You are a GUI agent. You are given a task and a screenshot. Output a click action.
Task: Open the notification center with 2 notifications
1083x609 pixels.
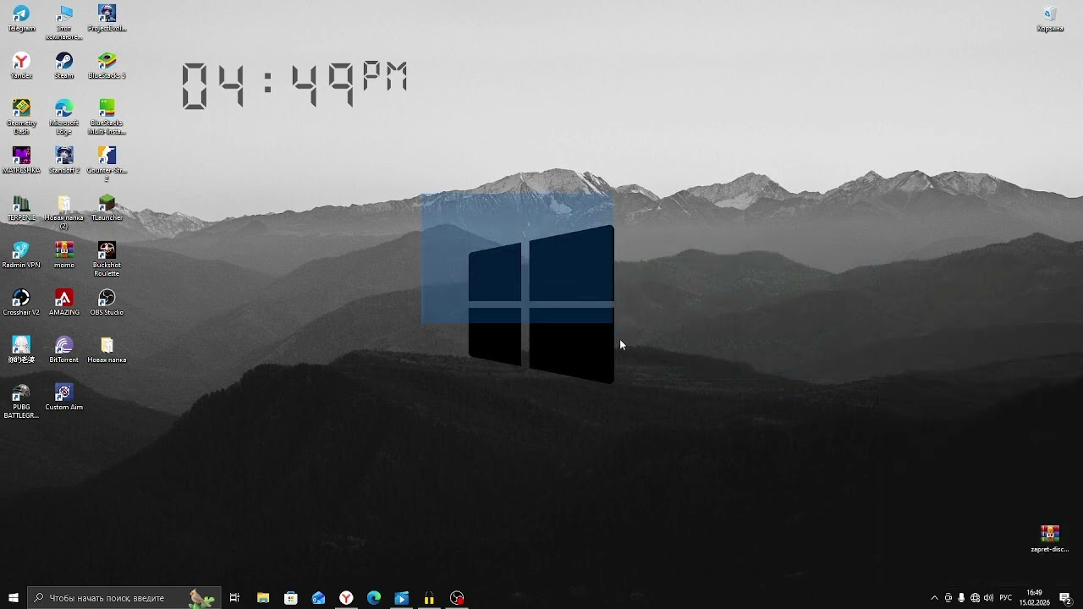tap(1065, 598)
